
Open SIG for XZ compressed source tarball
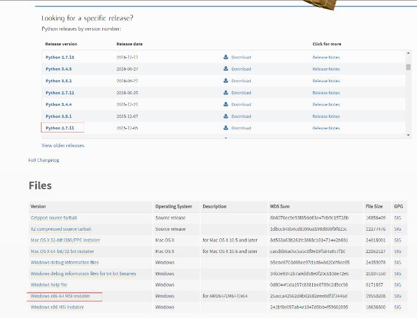[398, 229]
